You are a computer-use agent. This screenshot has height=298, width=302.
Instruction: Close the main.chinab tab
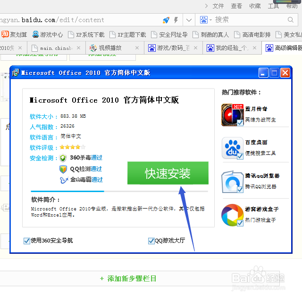click(x=78, y=48)
